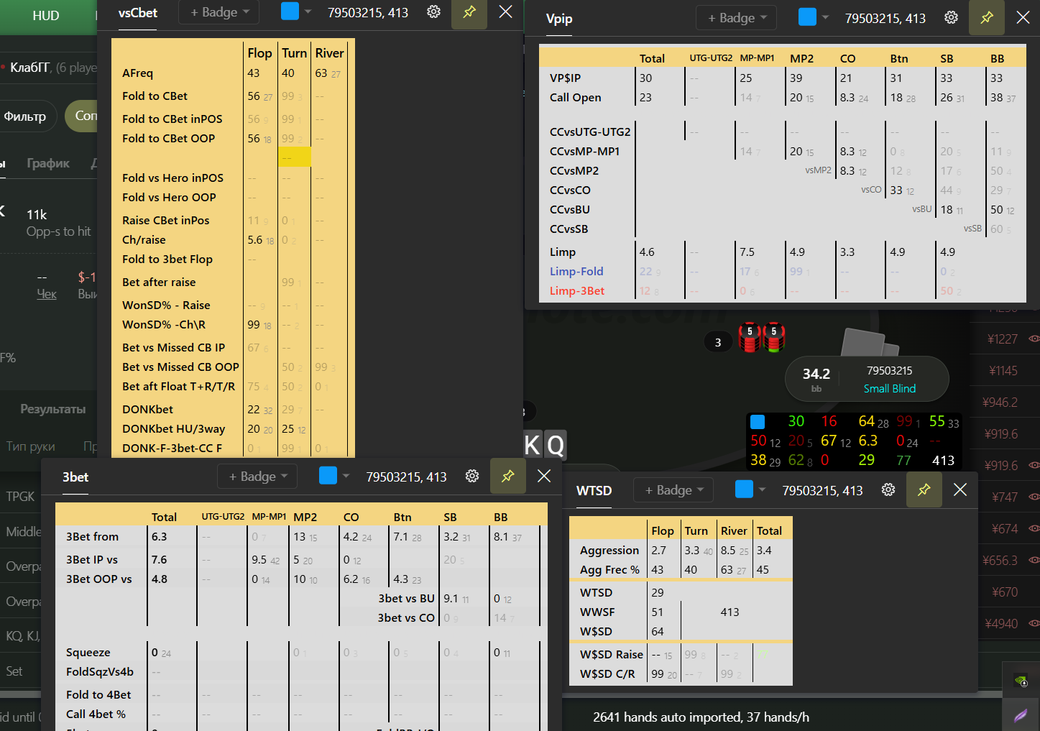The image size is (1040, 731).
Task: Click the chip stack near seat 3
Action: pos(762,336)
